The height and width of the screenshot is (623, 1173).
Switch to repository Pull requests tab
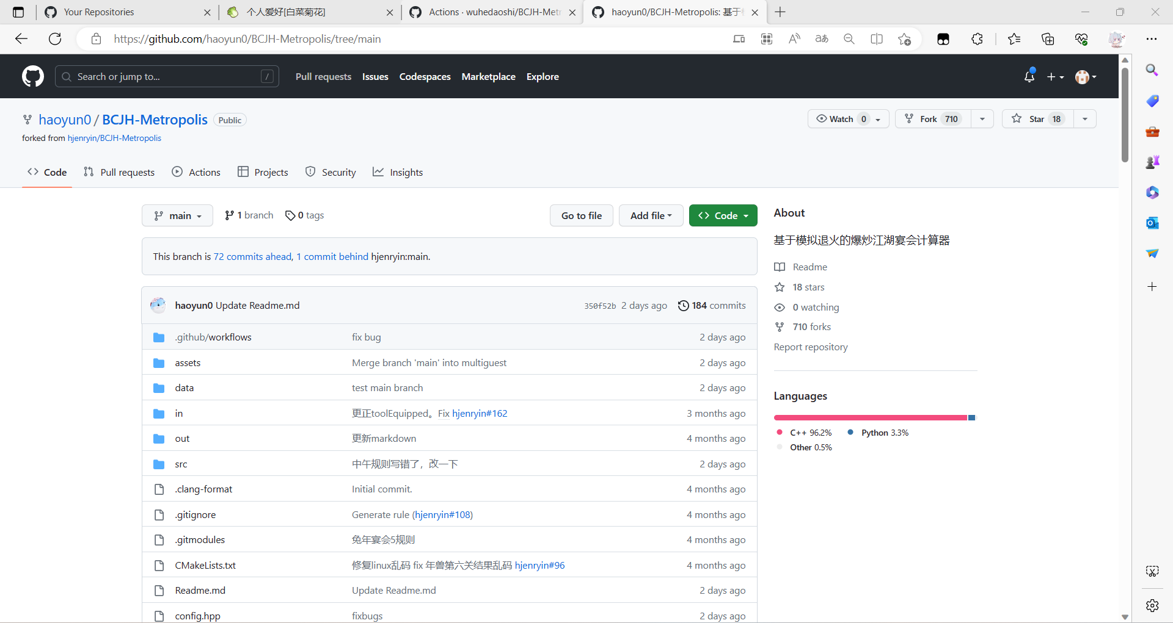[x=119, y=172]
